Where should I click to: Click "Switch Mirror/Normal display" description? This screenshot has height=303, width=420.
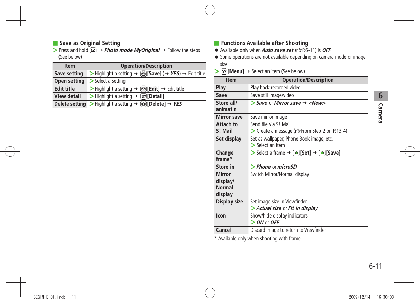click(279, 174)
